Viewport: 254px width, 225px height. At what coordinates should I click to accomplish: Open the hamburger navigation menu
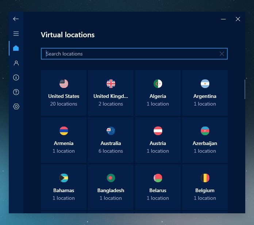[x=16, y=34]
